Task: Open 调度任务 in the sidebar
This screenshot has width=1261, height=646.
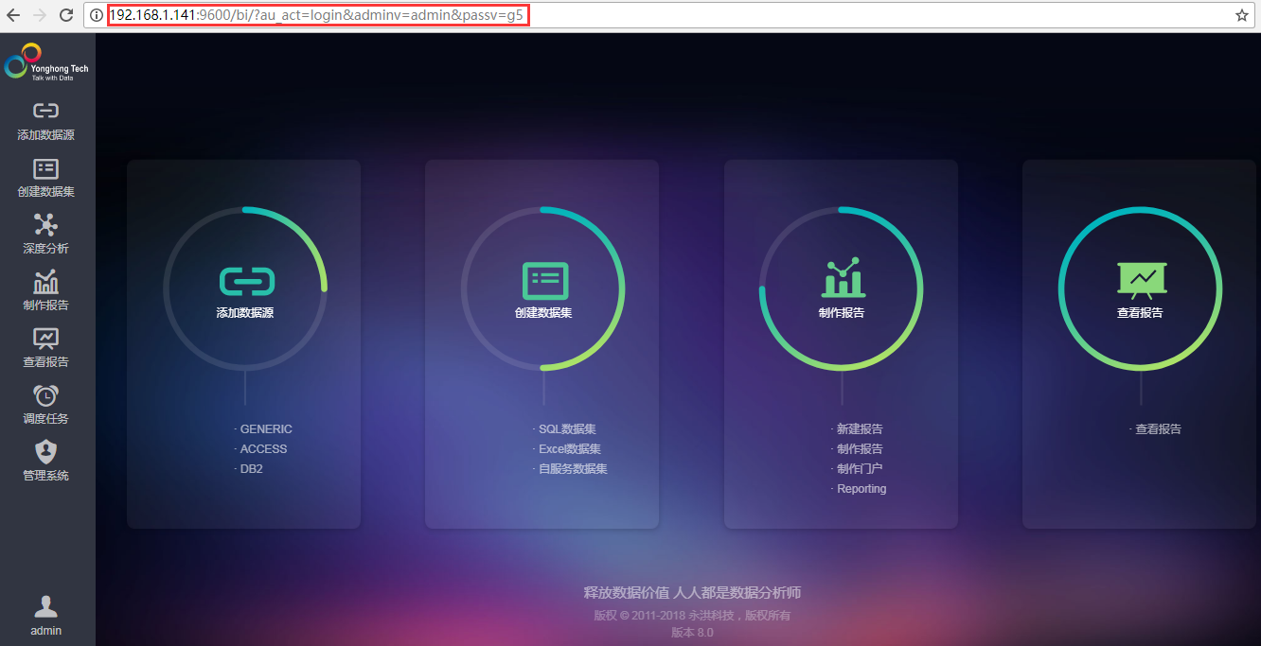Action: (x=45, y=405)
